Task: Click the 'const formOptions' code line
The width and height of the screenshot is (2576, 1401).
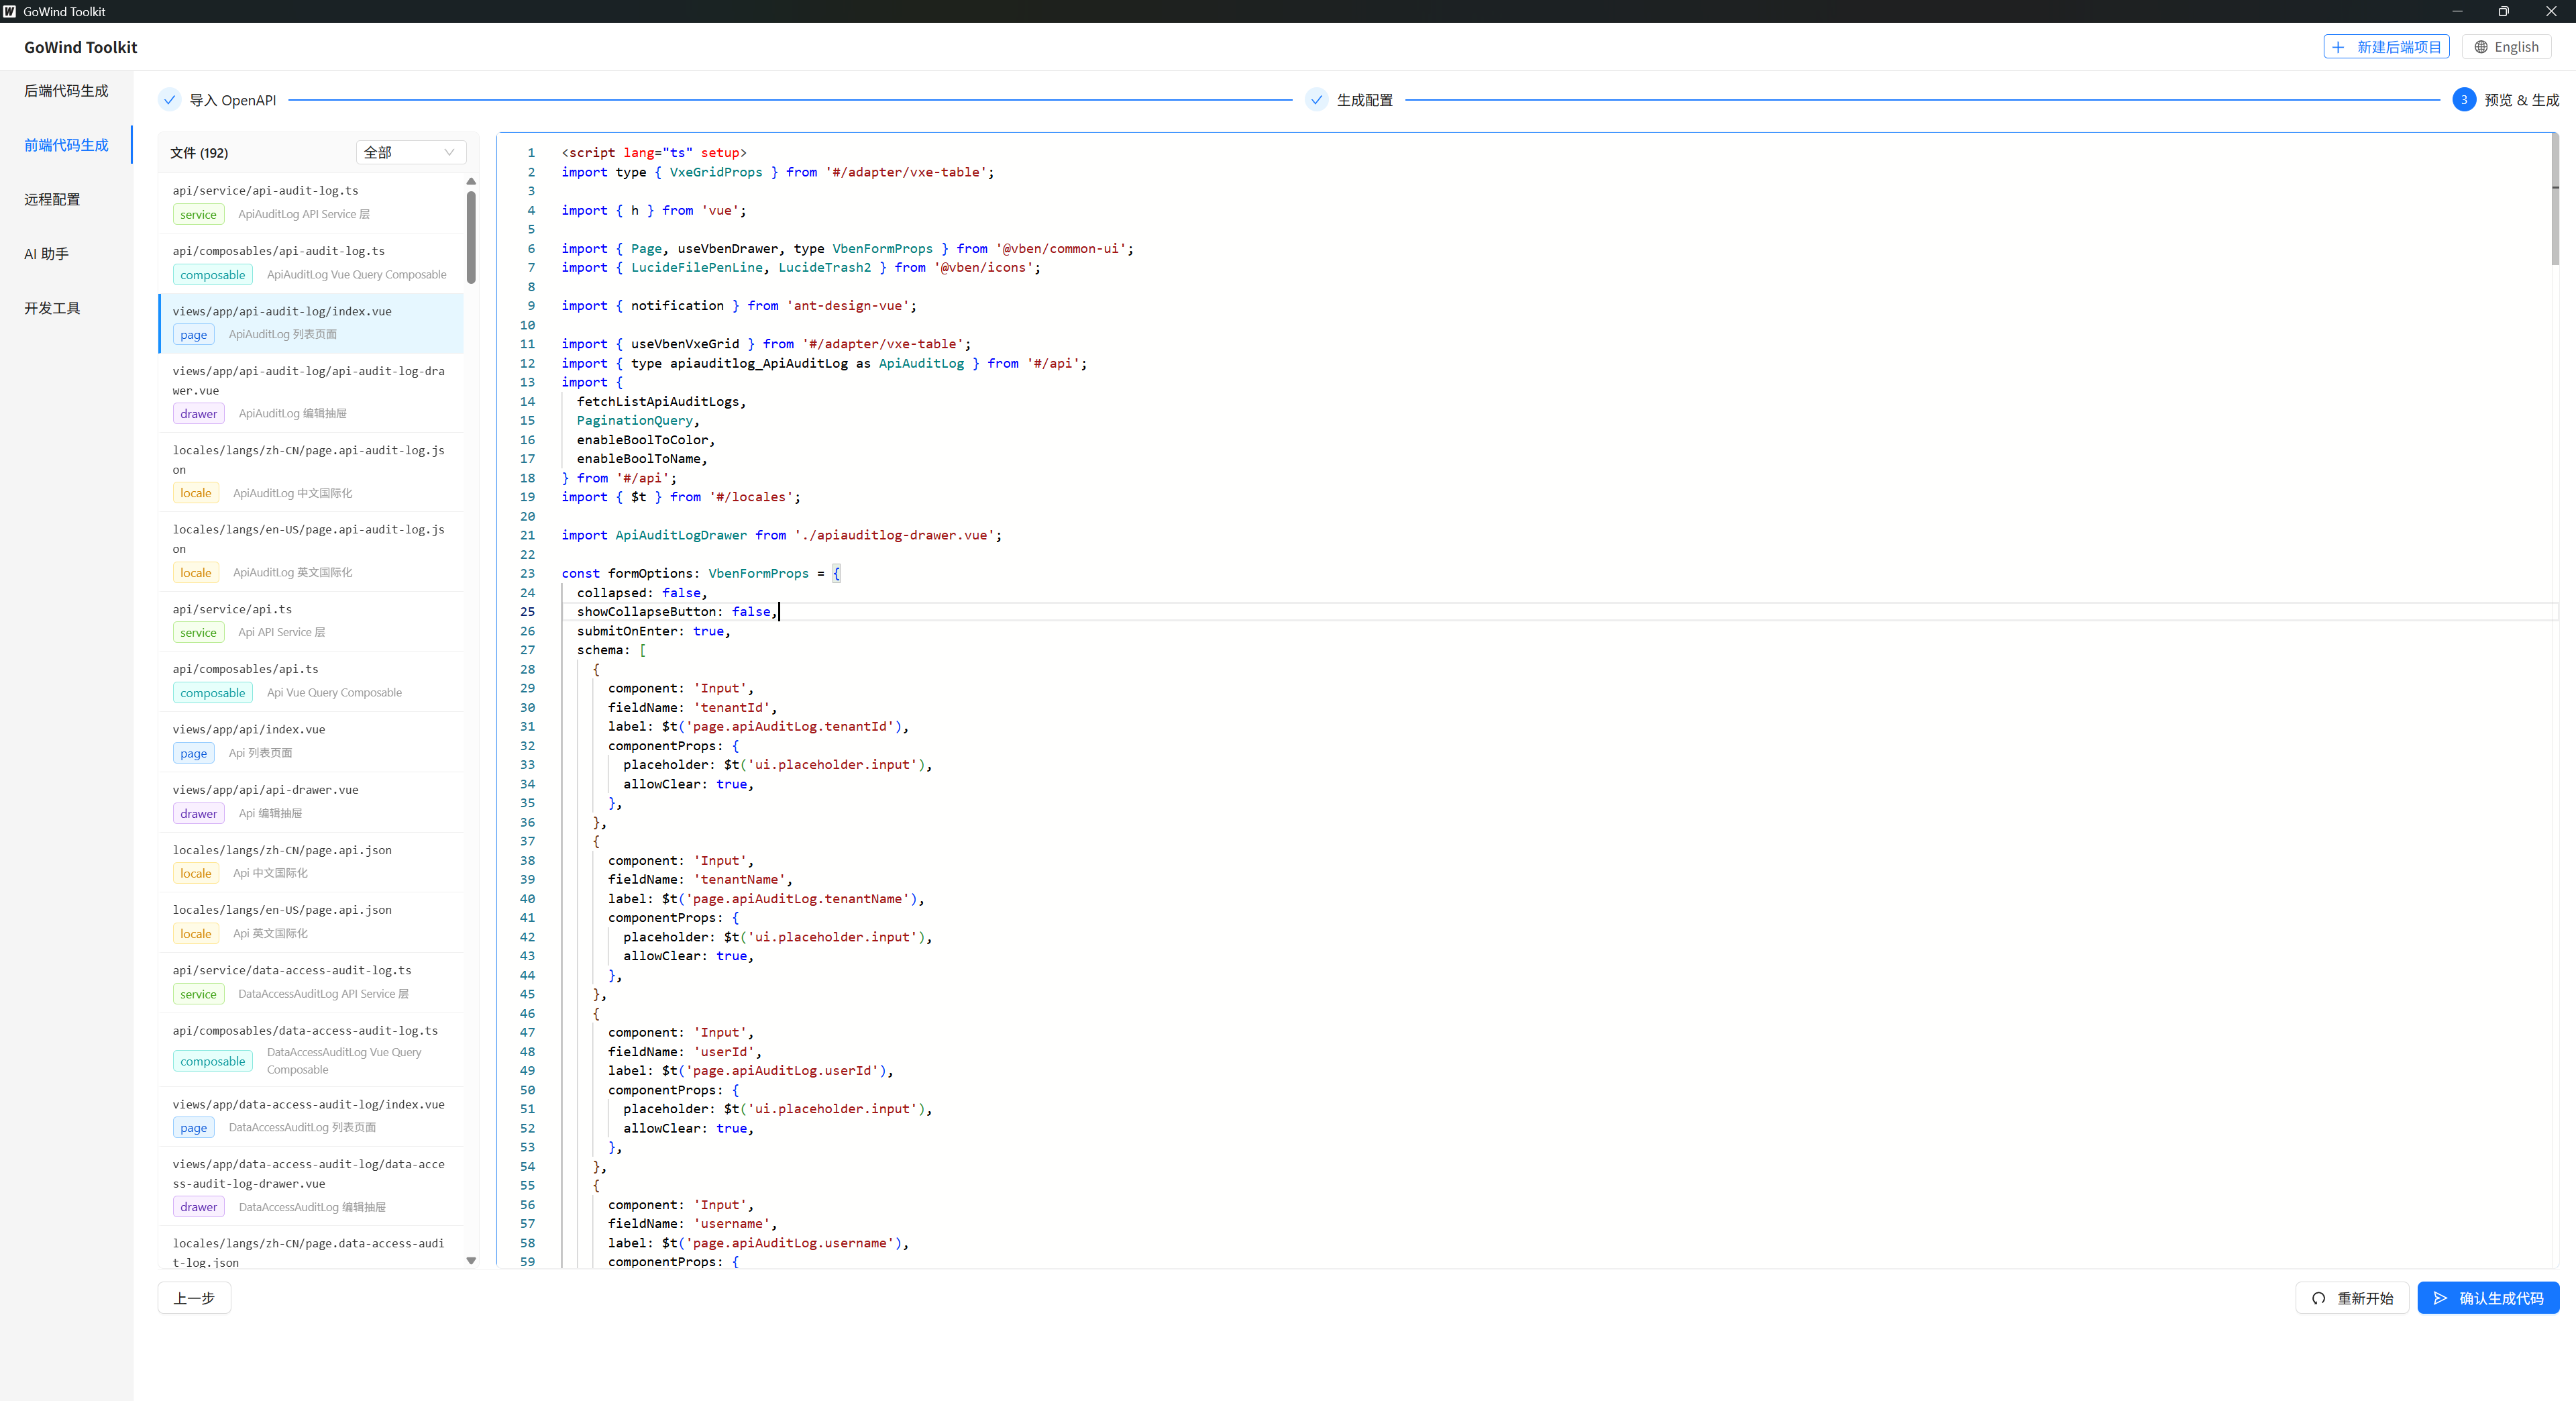Action: coord(701,574)
